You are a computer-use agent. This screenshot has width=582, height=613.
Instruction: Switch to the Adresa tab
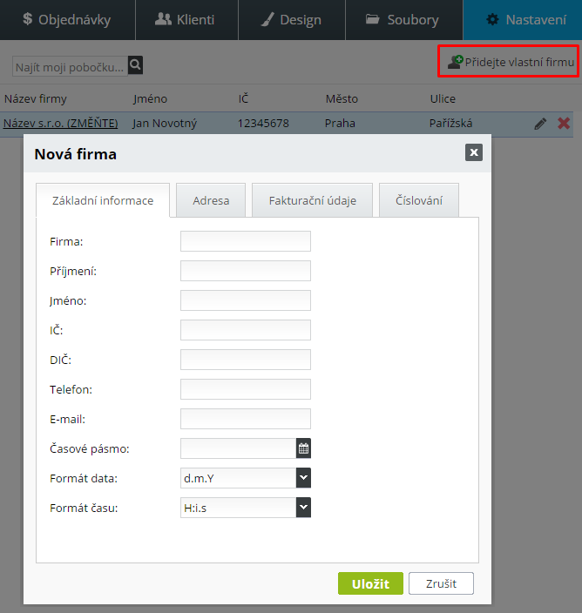point(211,200)
